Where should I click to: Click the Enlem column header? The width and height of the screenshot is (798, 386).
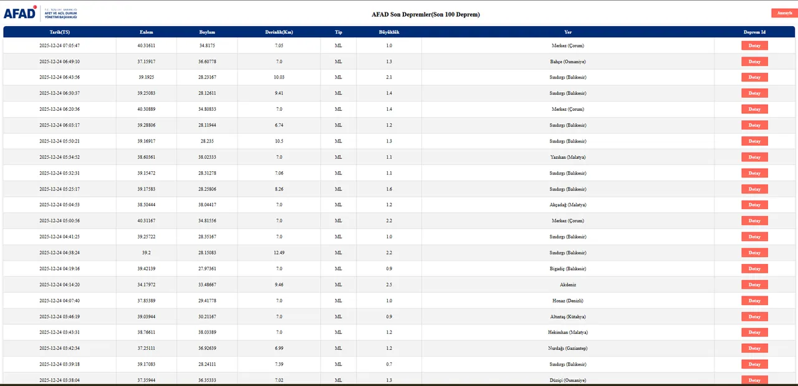(147, 32)
